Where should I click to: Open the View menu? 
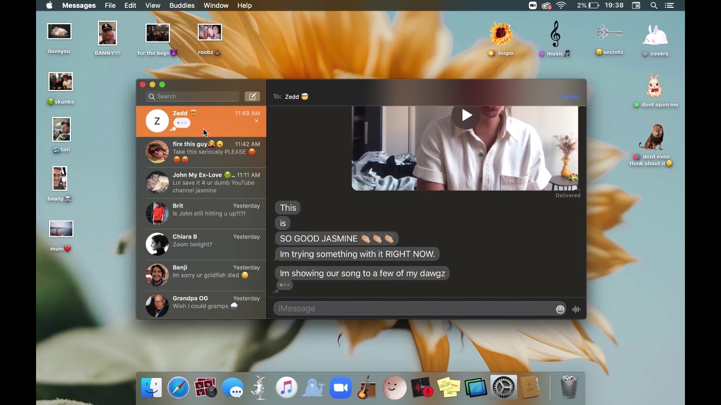tap(153, 6)
